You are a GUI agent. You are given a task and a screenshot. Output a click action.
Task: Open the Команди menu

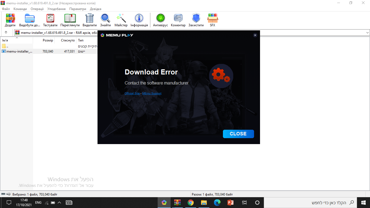(x=20, y=9)
